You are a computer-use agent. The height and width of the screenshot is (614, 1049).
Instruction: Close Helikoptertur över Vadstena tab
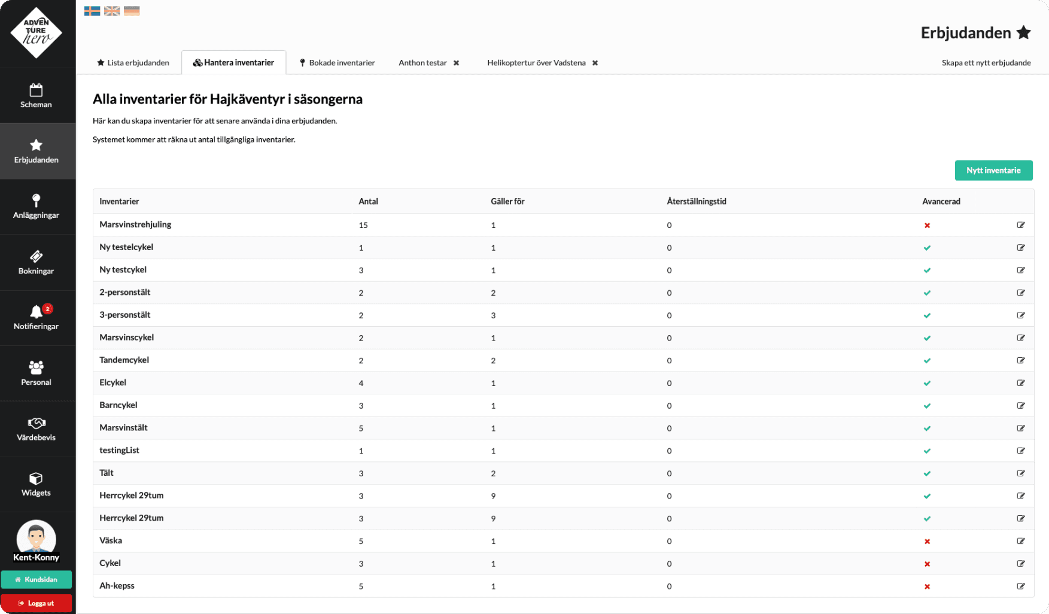click(x=595, y=63)
